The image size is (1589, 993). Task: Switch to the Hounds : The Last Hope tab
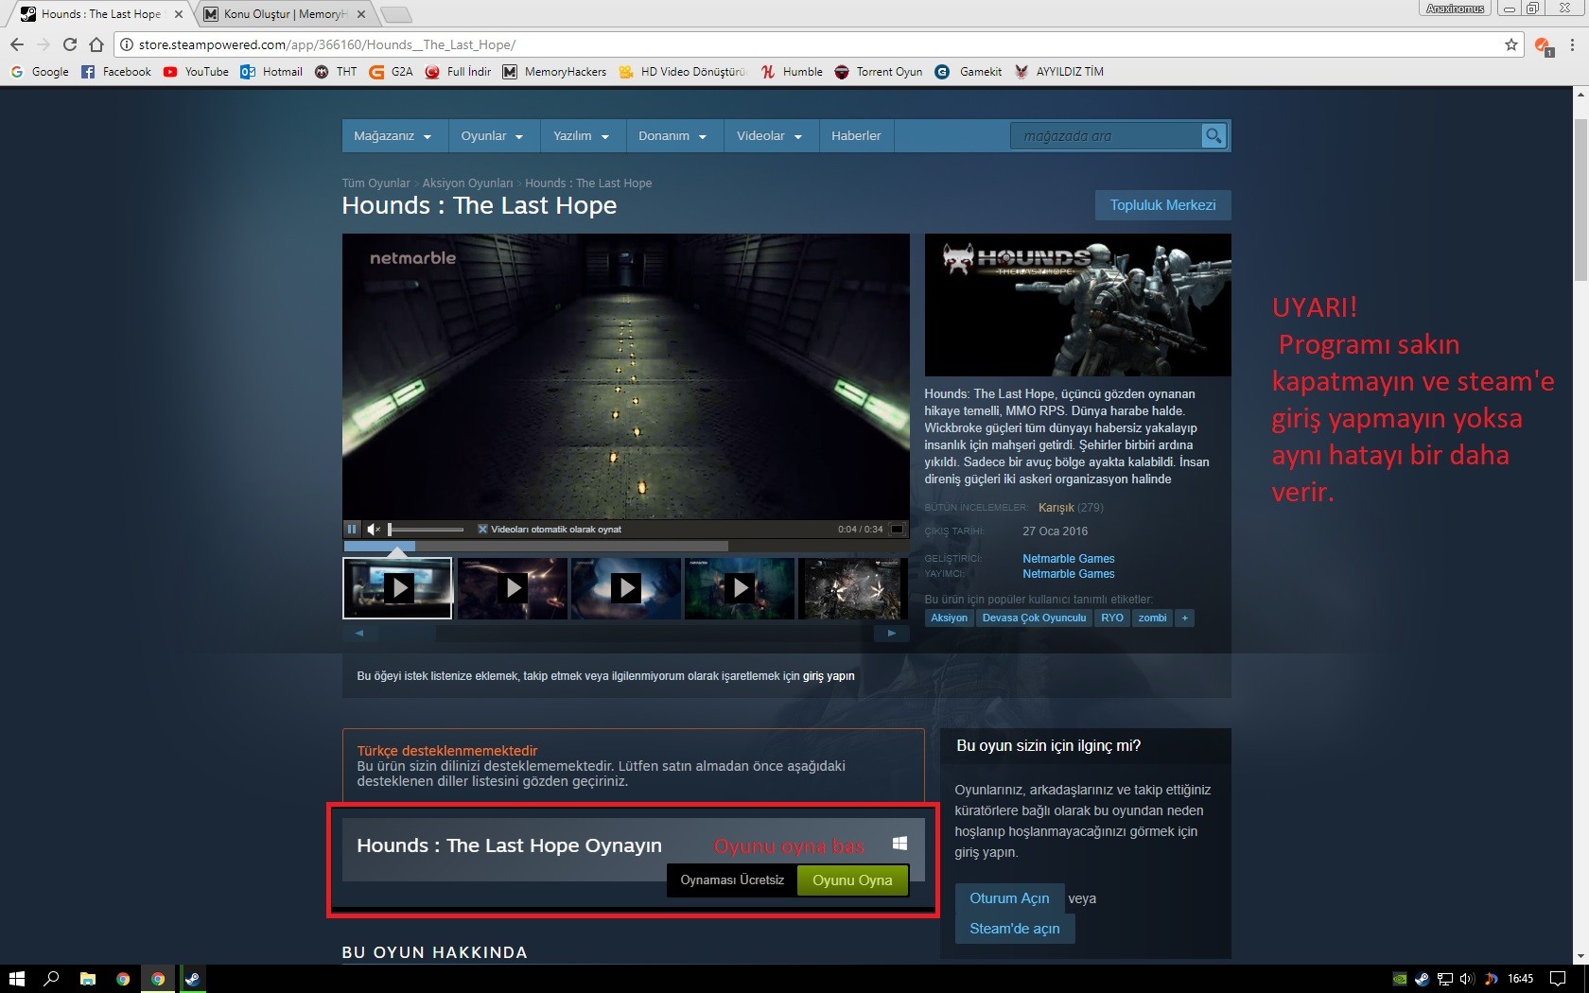(x=101, y=14)
